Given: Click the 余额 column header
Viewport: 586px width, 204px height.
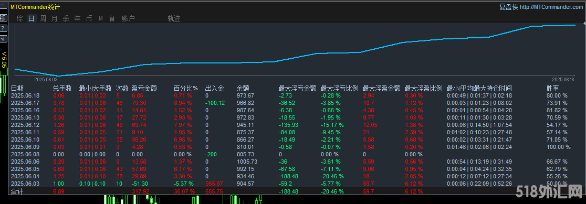Looking at the screenshot, I should click(x=243, y=89).
